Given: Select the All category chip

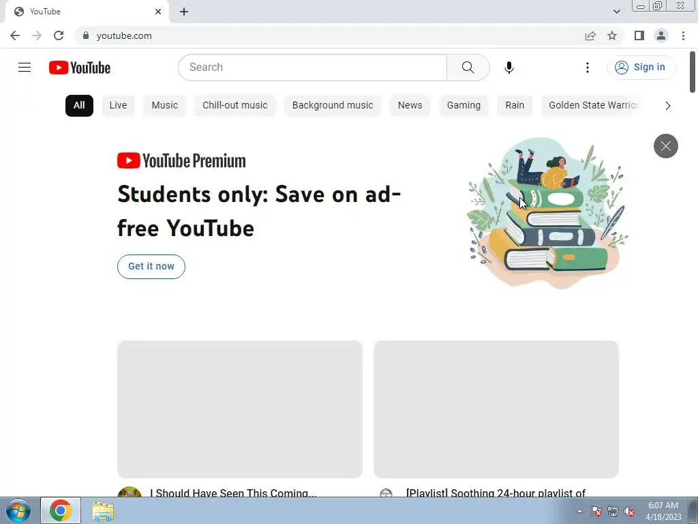Looking at the screenshot, I should (x=79, y=106).
